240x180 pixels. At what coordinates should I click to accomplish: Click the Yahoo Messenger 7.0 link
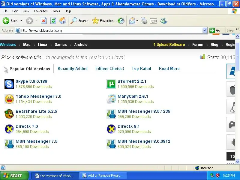38,96
